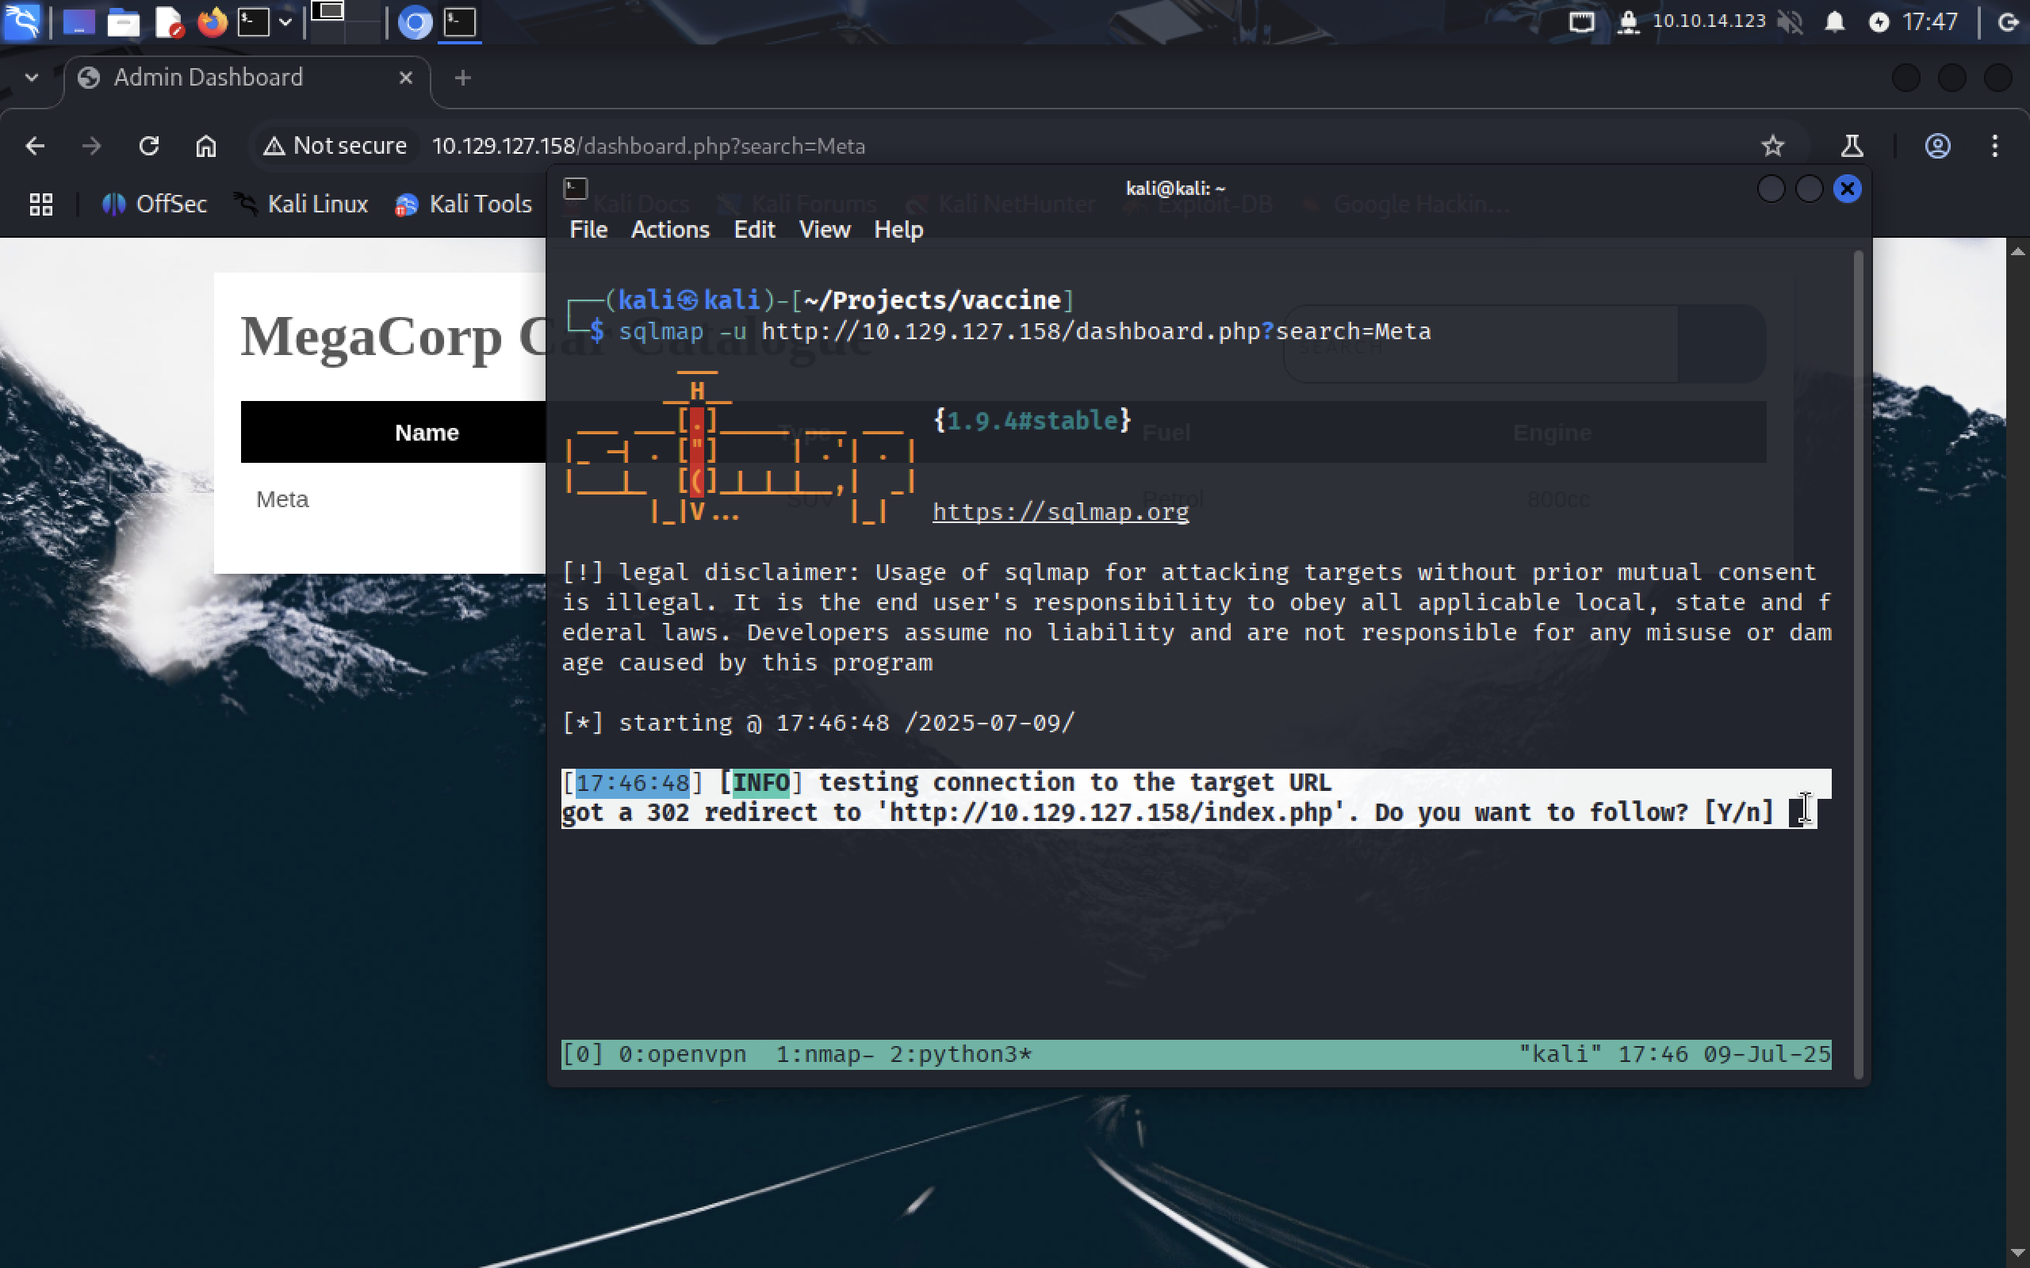Launch the text editor panel icon
Viewport: 2030px width, 1268px height.
pos(169,22)
